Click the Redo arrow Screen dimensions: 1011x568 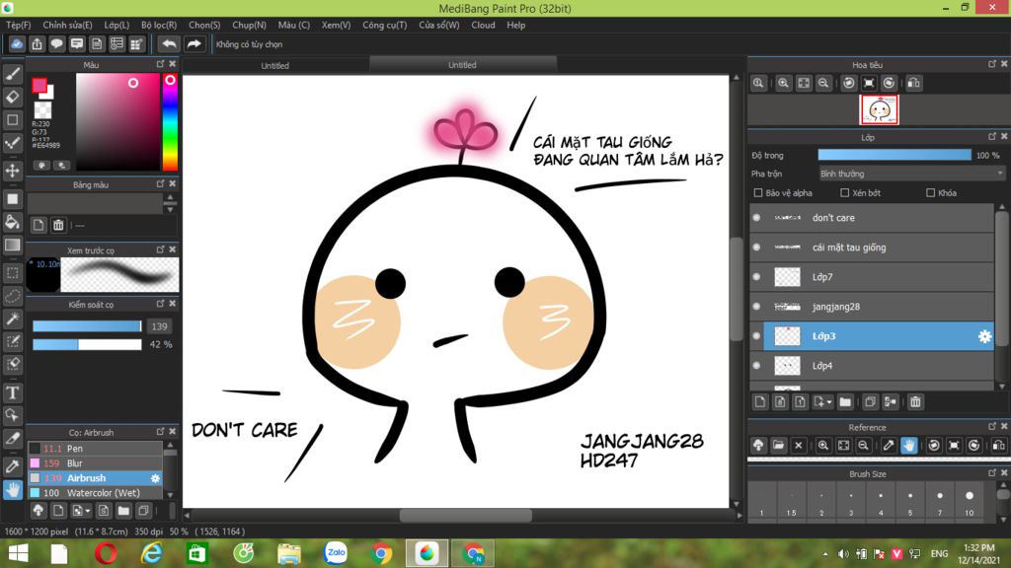[x=194, y=43]
